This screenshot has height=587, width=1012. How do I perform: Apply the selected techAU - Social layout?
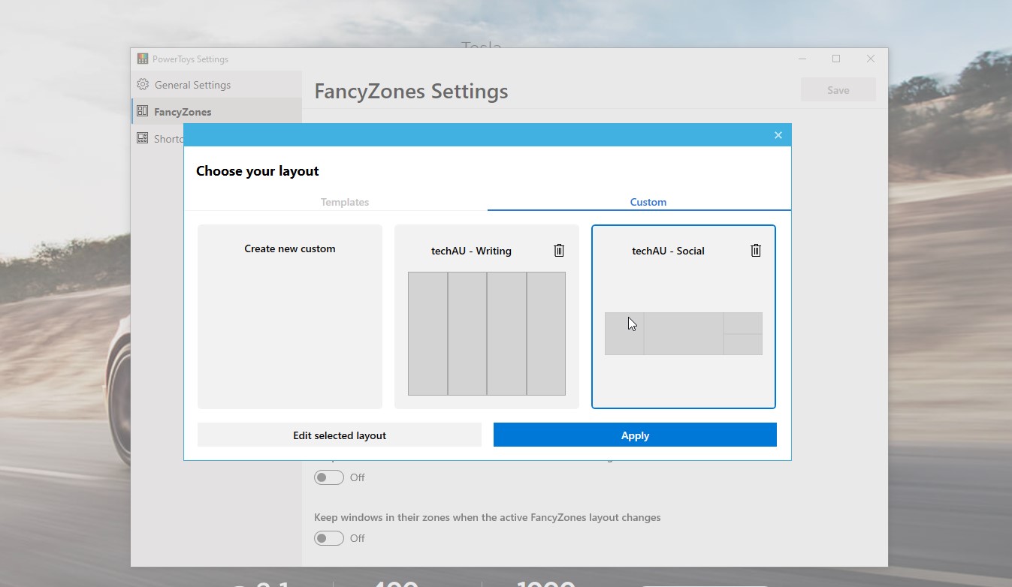(x=634, y=435)
